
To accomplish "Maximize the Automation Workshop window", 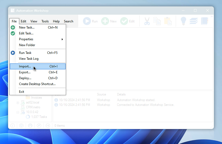I will (x=195, y=10).
